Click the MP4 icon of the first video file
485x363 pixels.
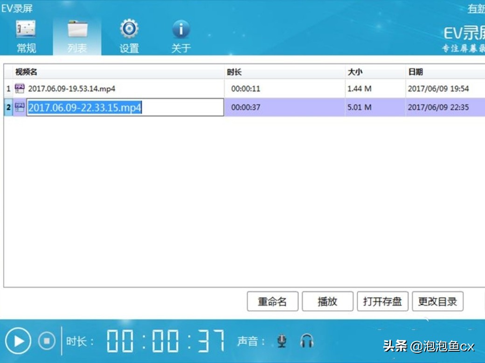click(x=19, y=88)
